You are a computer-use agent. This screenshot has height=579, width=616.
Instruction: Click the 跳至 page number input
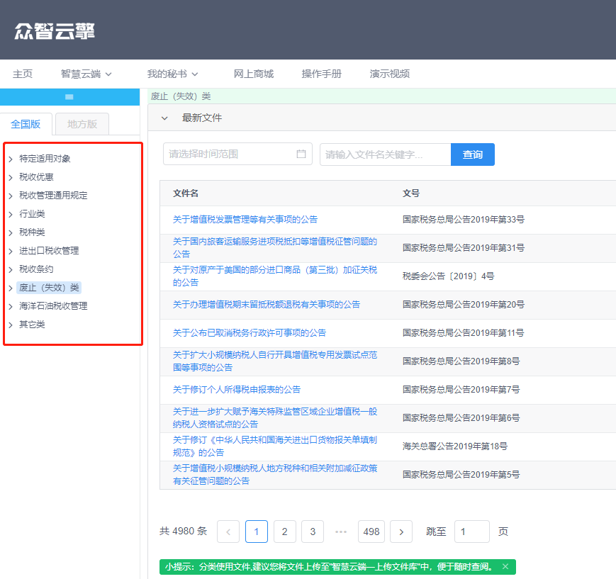pos(472,532)
